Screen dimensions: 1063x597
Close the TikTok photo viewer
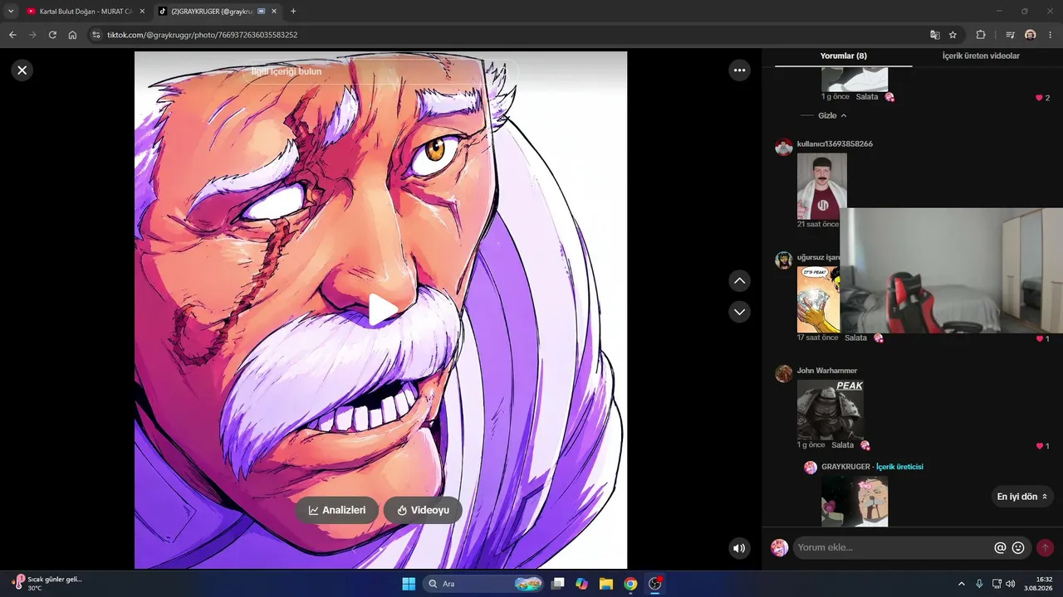click(22, 70)
